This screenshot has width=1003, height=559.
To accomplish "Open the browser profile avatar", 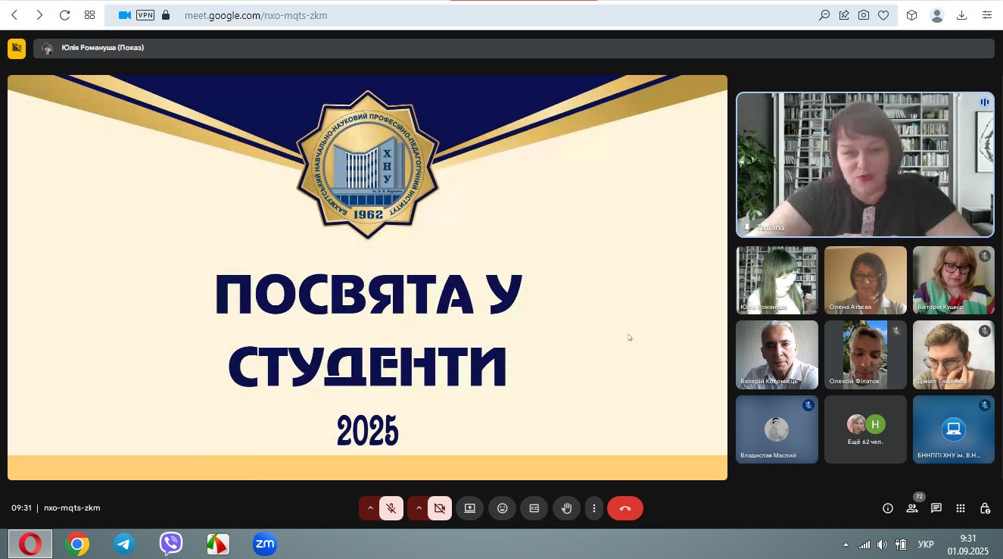I will pos(937,15).
